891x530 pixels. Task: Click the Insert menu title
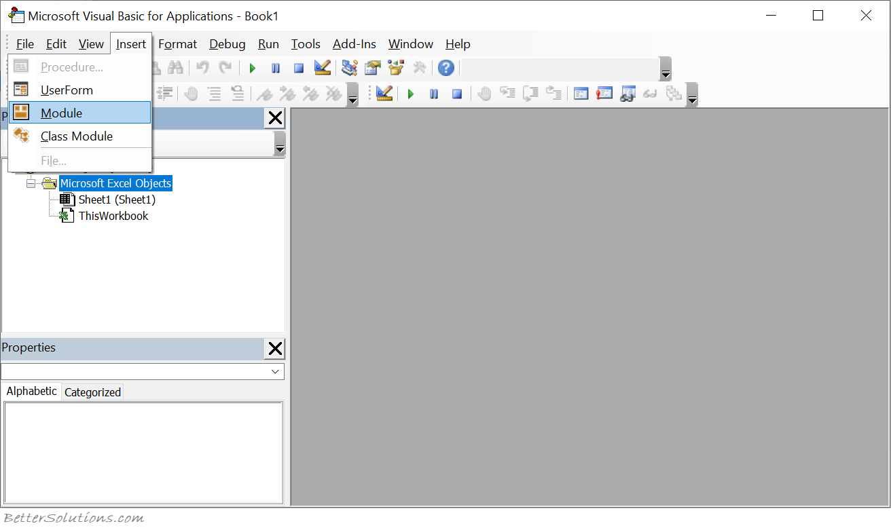click(131, 44)
